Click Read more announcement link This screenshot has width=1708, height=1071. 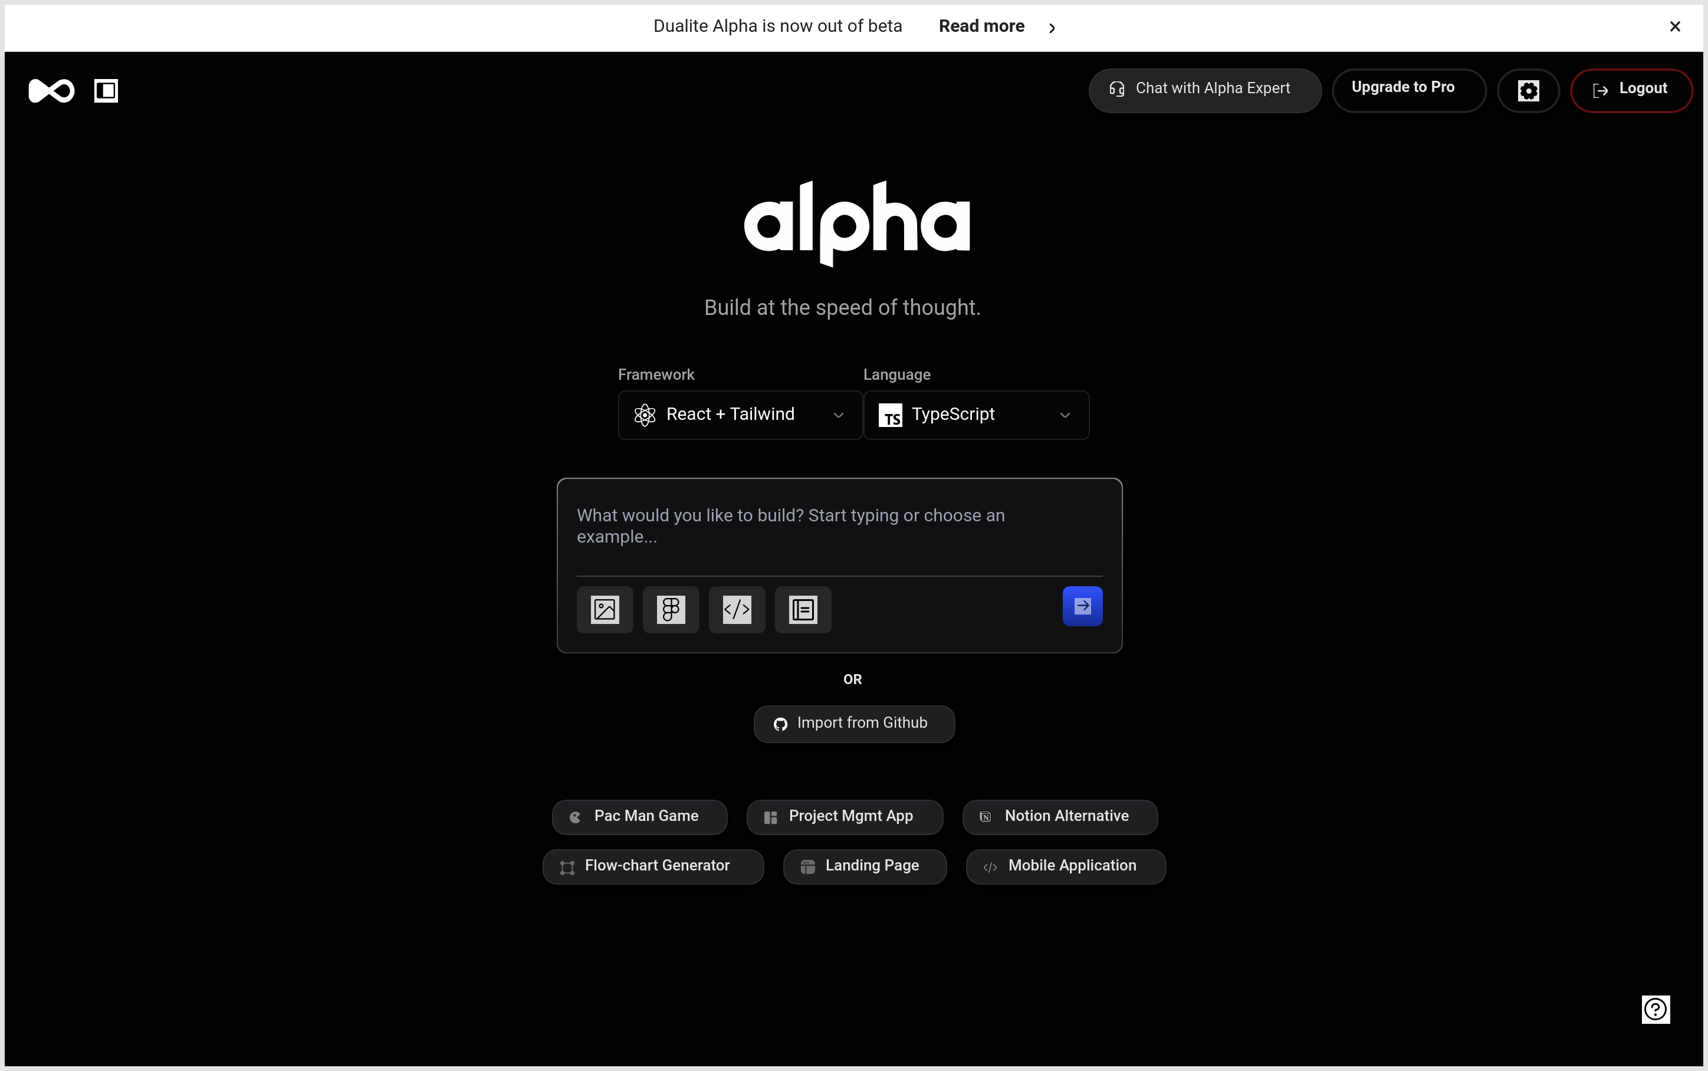981,26
